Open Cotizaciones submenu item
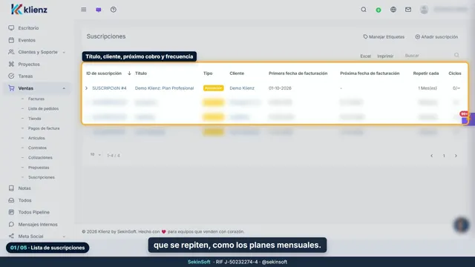This screenshot has width=475, height=267. (40, 157)
